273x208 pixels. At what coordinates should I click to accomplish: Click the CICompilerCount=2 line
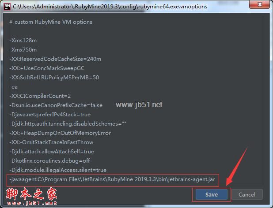(40, 96)
